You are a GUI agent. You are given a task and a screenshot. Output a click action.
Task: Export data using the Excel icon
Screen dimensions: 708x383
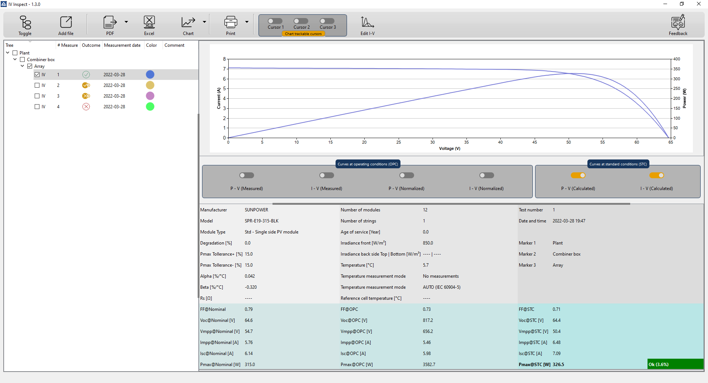coord(149,23)
